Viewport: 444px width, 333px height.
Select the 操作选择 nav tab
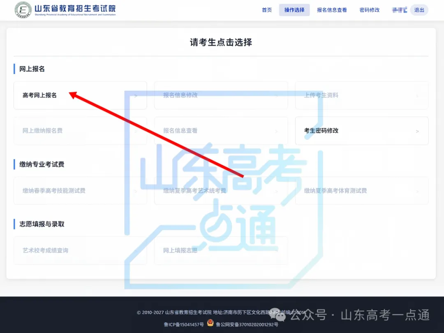[294, 10]
